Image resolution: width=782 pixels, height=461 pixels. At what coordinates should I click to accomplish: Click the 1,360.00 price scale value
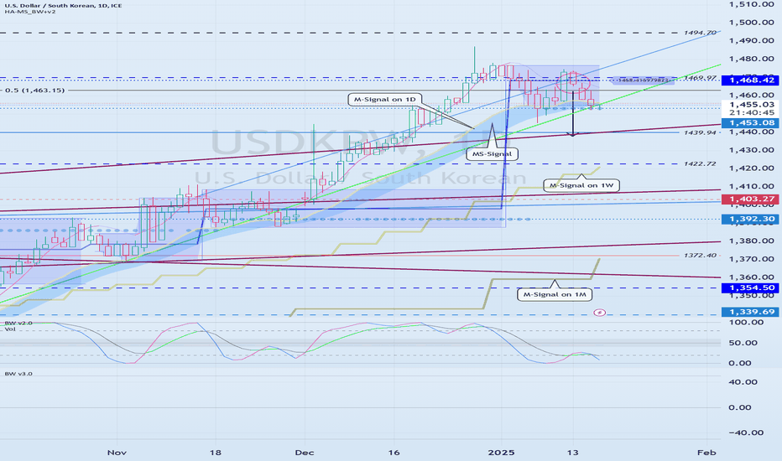751,277
